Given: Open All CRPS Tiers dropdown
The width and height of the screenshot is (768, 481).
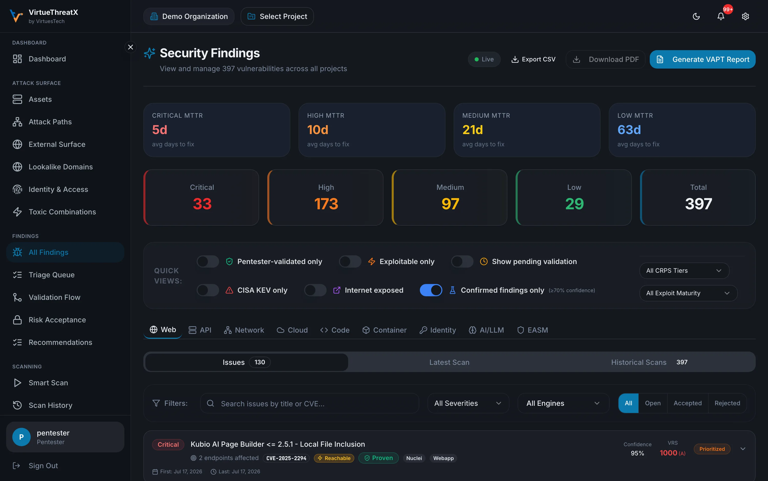Looking at the screenshot, I should pos(684,271).
